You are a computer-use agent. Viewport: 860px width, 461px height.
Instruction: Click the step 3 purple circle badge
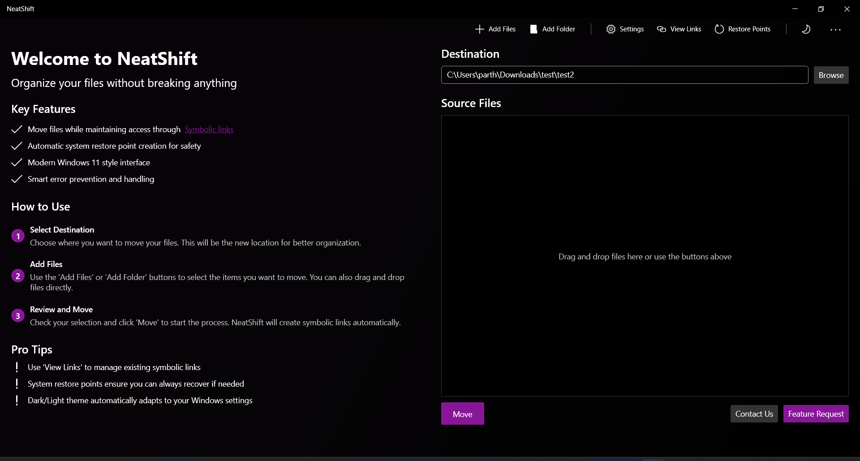click(x=18, y=316)
